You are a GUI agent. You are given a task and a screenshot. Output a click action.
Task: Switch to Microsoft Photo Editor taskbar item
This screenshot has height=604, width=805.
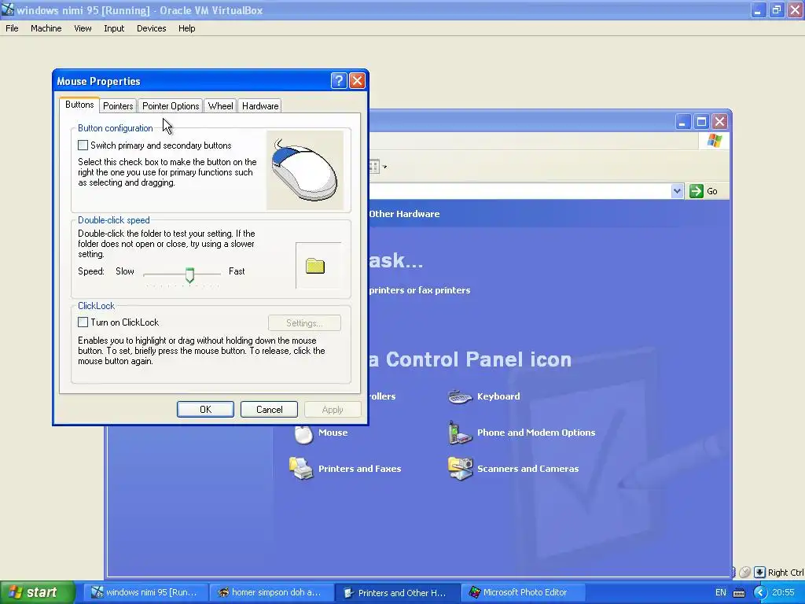tap(523, 592)
